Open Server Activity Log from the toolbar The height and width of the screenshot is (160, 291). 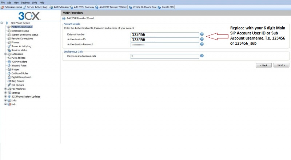(x=25, y=7)
